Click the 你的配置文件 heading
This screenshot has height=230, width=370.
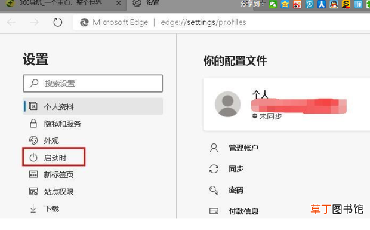click(235, 60)
